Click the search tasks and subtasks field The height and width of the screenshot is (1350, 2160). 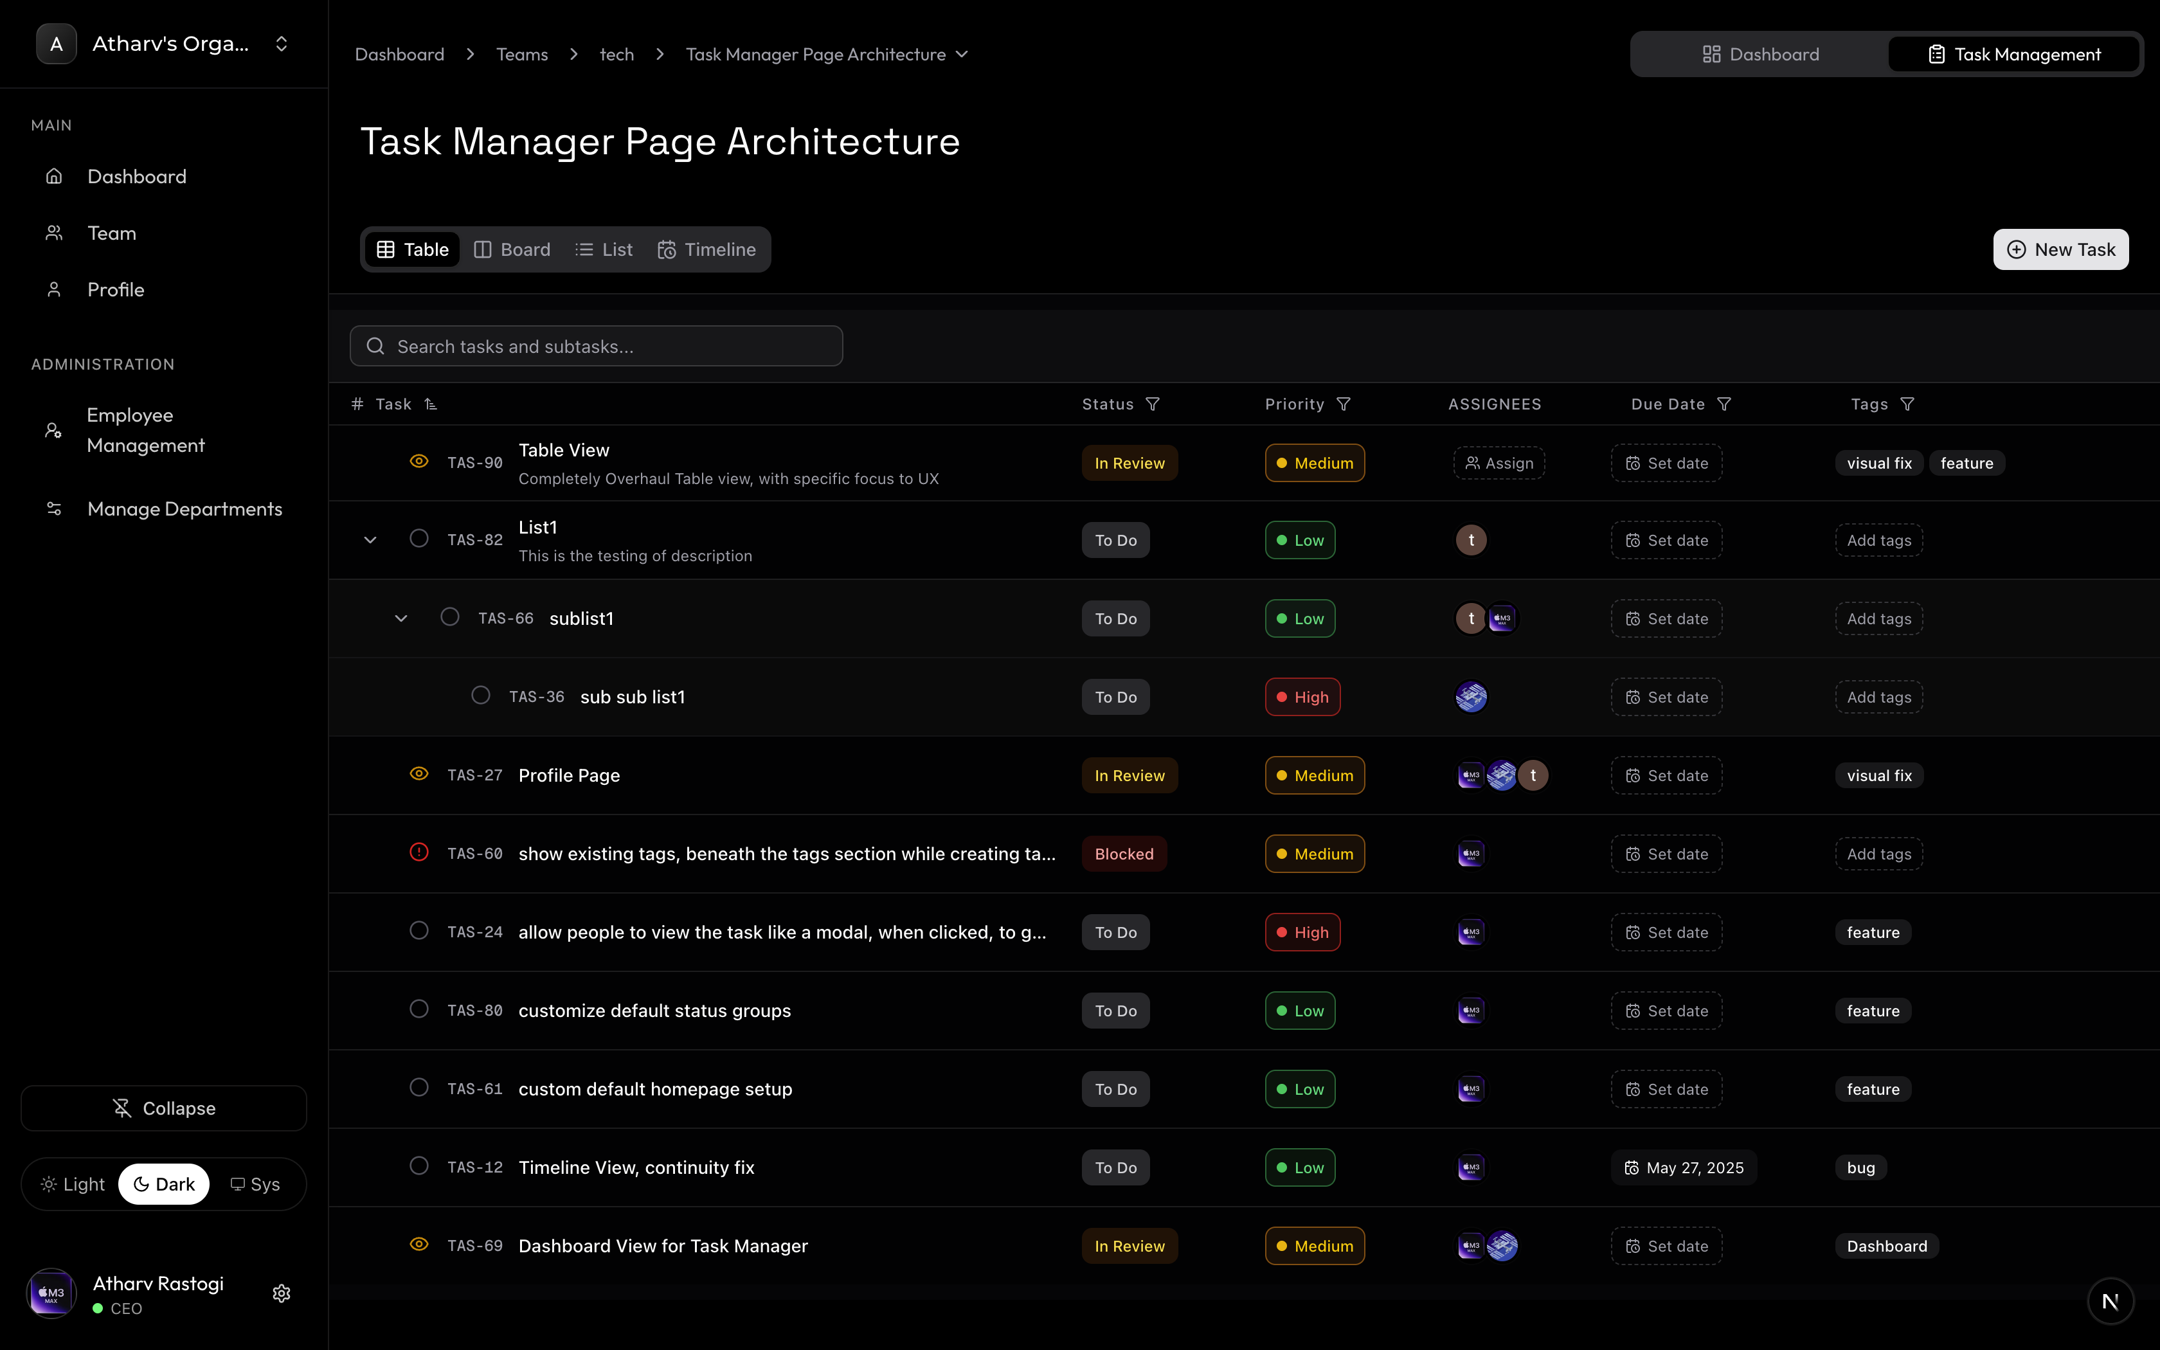coord(596,346)
